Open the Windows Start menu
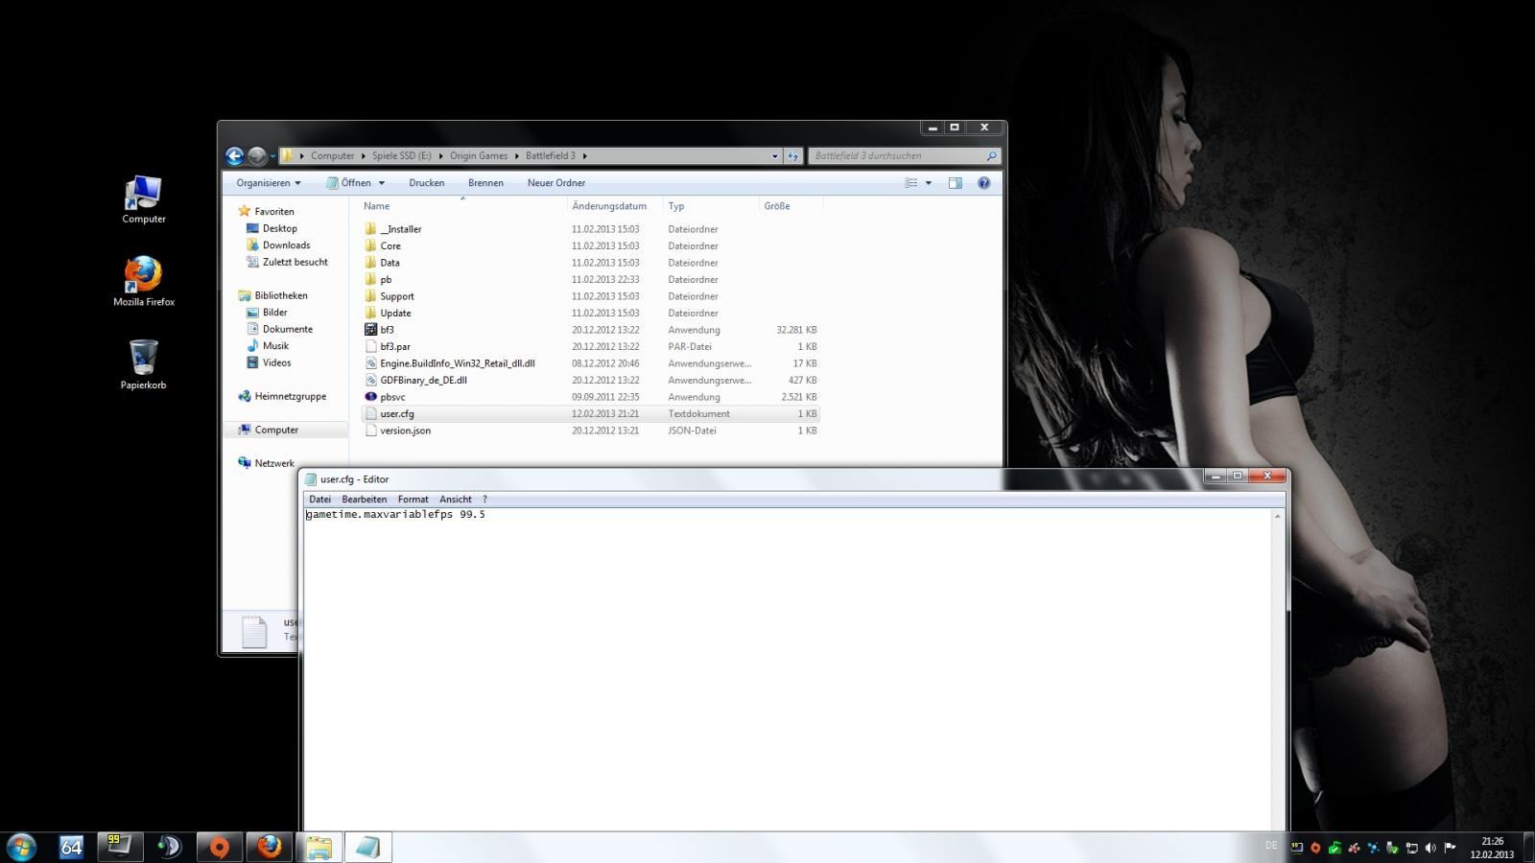1535x863 pixels. tap(21, 847)
